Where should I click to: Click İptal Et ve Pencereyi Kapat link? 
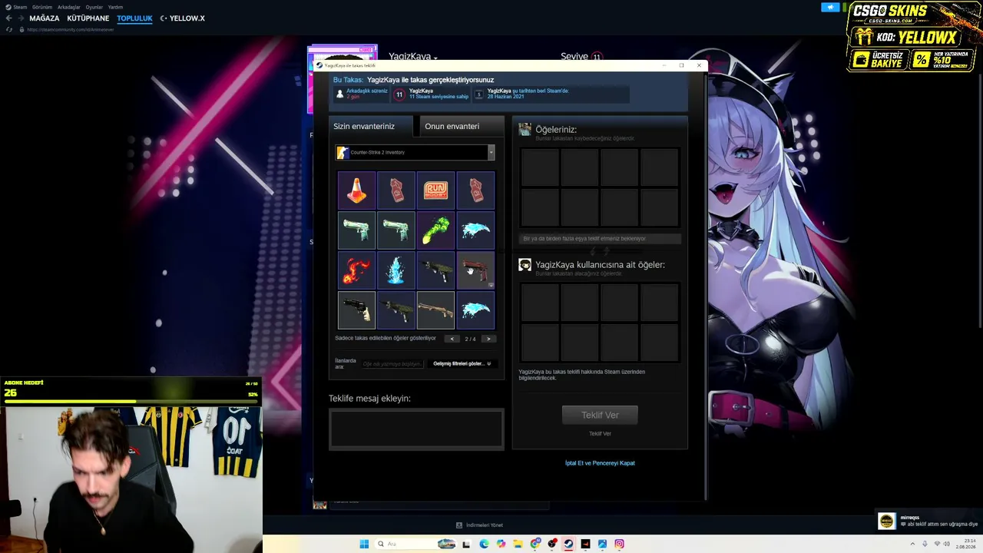click(600, 463)
